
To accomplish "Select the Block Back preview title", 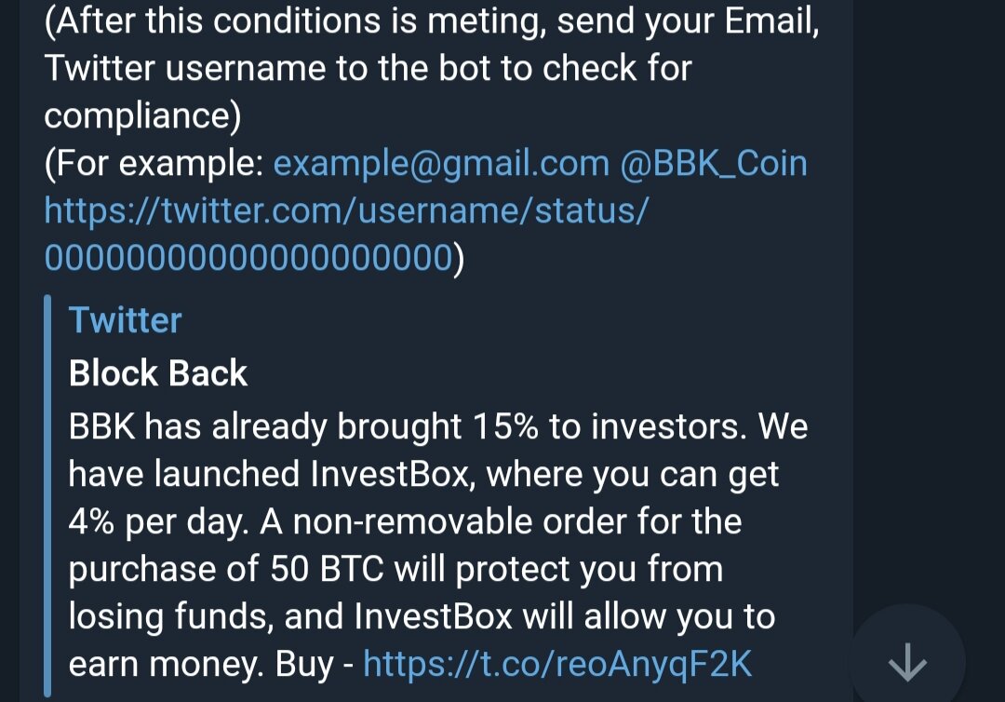I will 157,372.
